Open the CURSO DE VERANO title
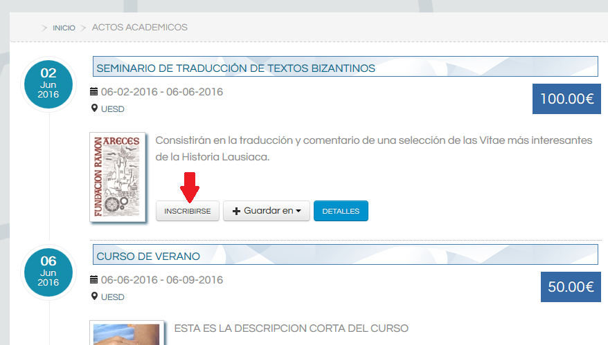608x345 pixels. (148, 257)
